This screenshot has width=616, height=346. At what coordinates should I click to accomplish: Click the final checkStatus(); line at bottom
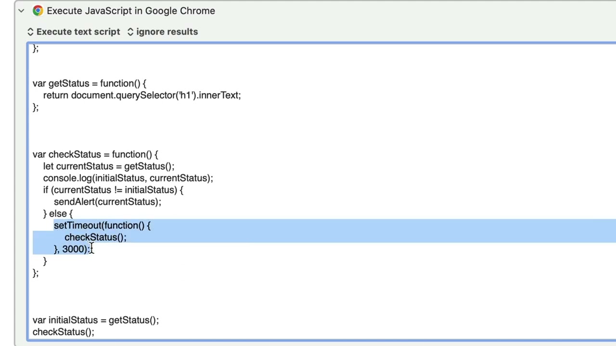coord(63,332)
